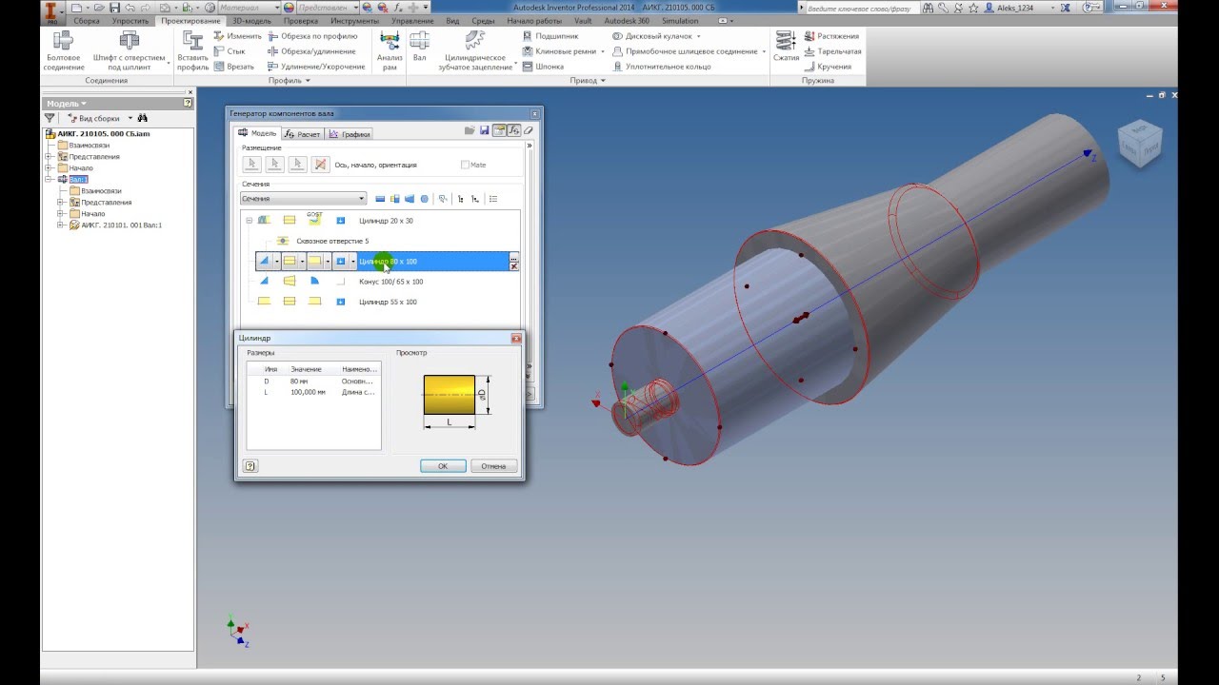Open the Болтовое соединение tool

tap(63, 51)
